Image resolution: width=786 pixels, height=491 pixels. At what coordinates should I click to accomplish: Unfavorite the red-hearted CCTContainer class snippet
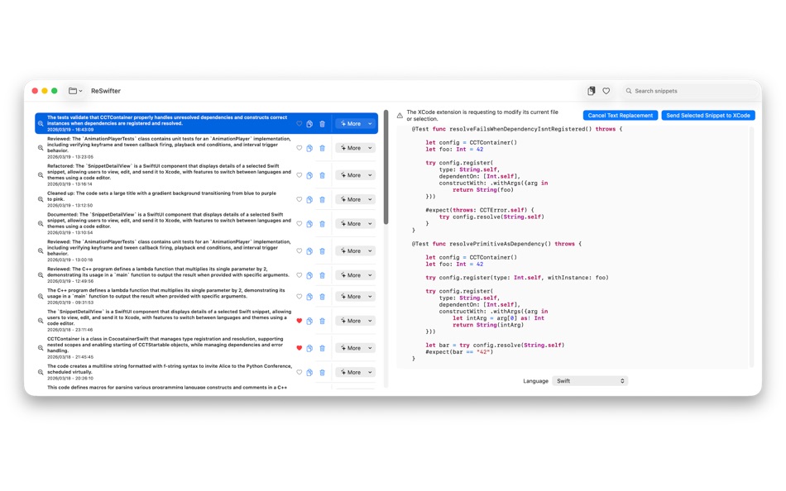[x=300, y=347]
